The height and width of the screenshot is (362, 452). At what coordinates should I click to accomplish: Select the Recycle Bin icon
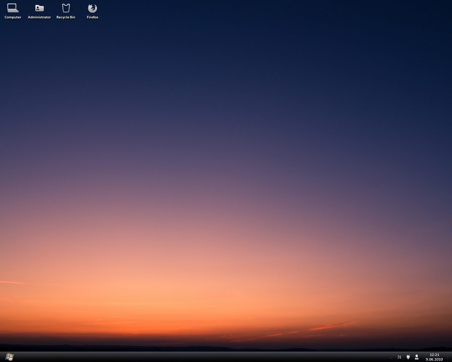point(66,11)
